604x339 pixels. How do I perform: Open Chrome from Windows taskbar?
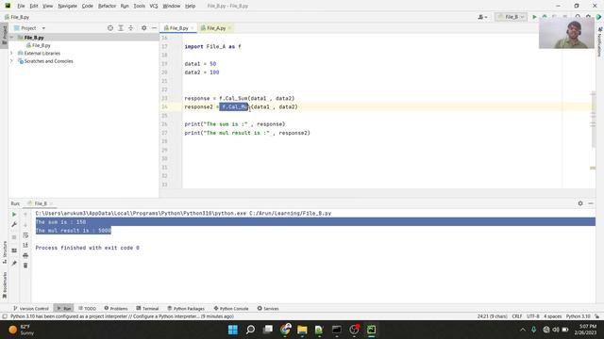(285, 330)
